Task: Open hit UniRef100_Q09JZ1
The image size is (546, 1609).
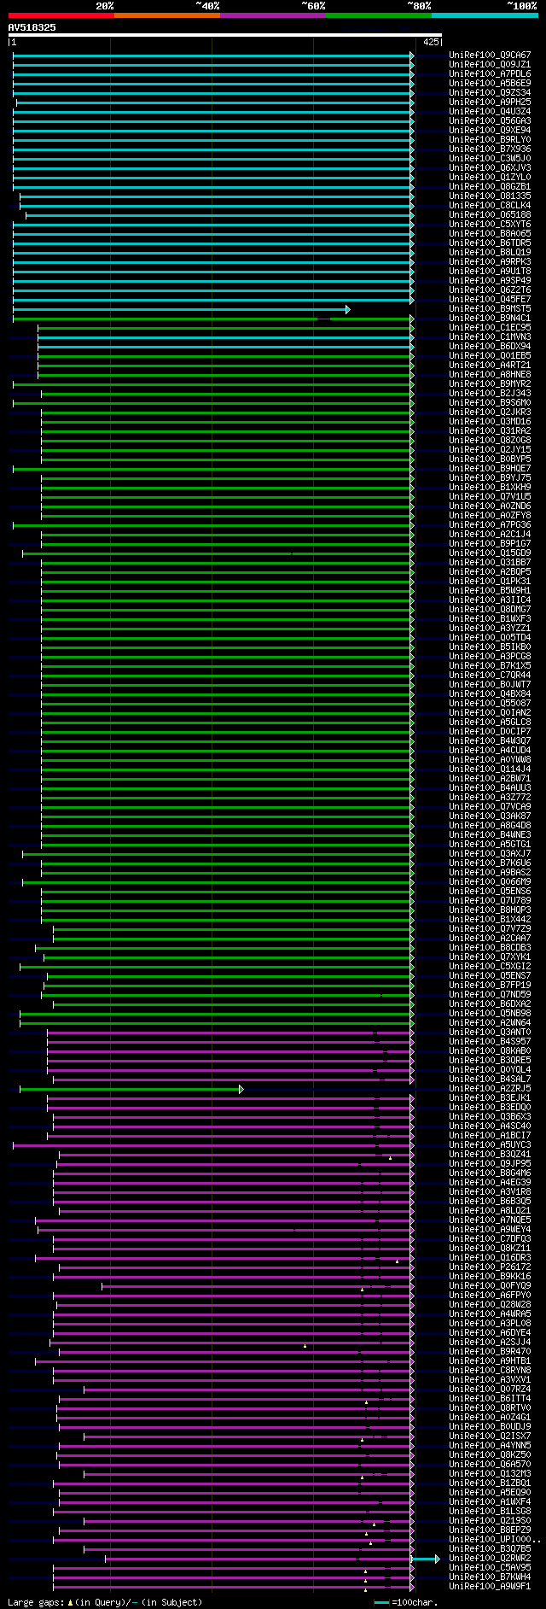Action: click(490, 65)
